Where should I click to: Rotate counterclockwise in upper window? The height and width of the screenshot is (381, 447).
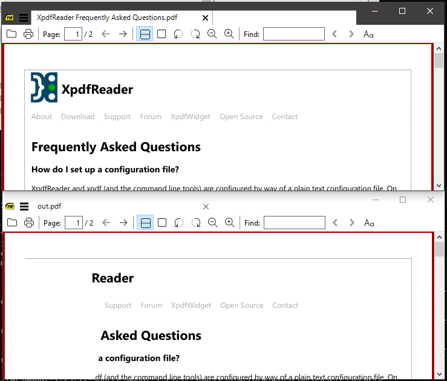point(178,34)
